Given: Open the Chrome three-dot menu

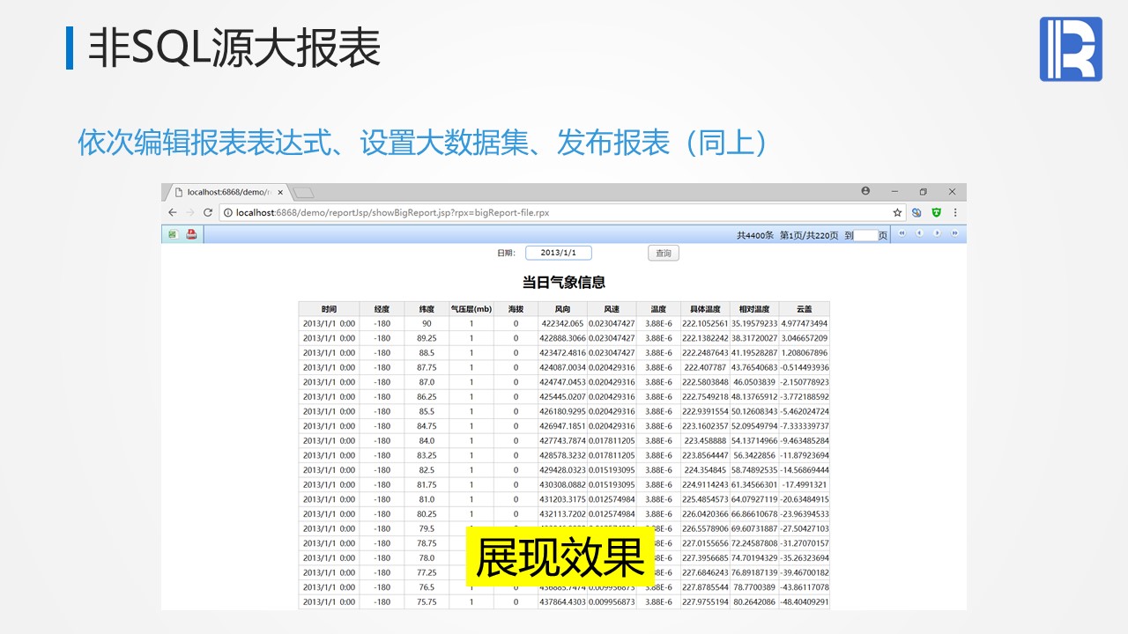Looking at the screenshot, I should coord(955,212).
